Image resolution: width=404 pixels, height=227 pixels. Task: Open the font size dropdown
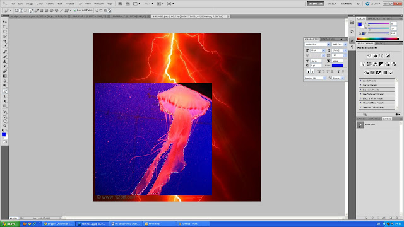(324, 50)
